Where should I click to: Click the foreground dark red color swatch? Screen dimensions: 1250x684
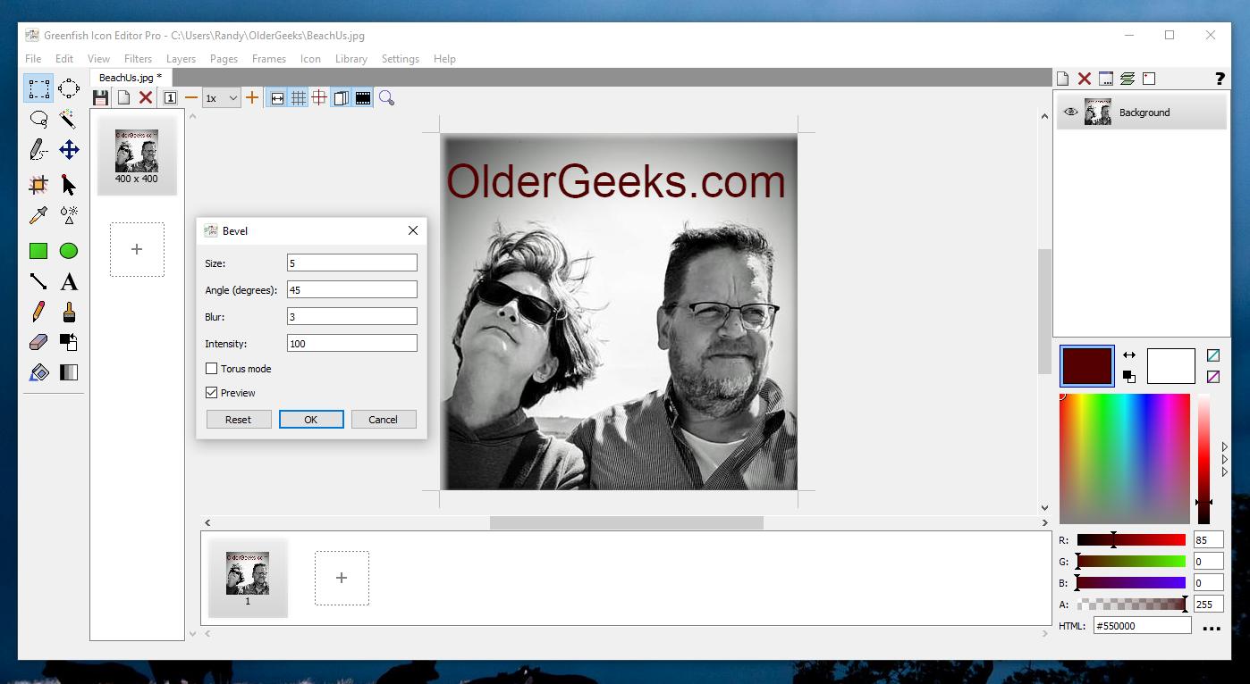(x=1086, y=366)
